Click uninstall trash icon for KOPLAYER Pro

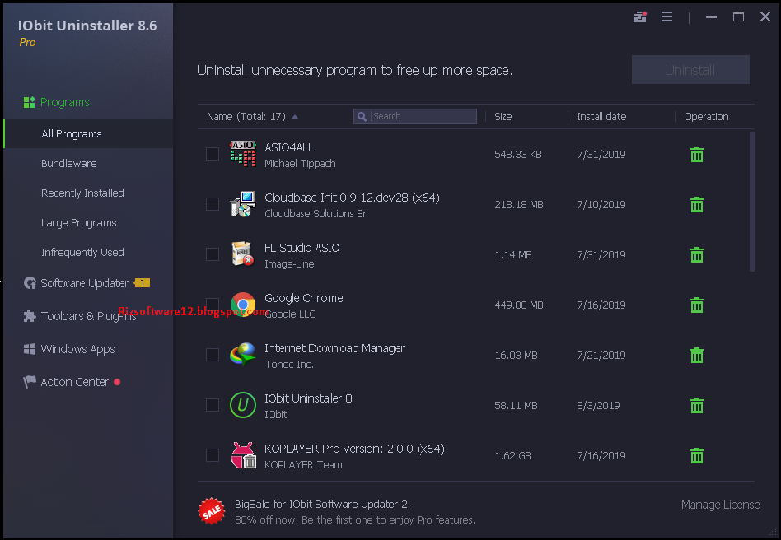coord(696,456)
